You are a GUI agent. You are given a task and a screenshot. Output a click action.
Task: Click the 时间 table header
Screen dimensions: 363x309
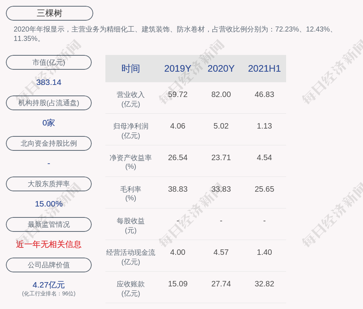(x=131, y=69)
